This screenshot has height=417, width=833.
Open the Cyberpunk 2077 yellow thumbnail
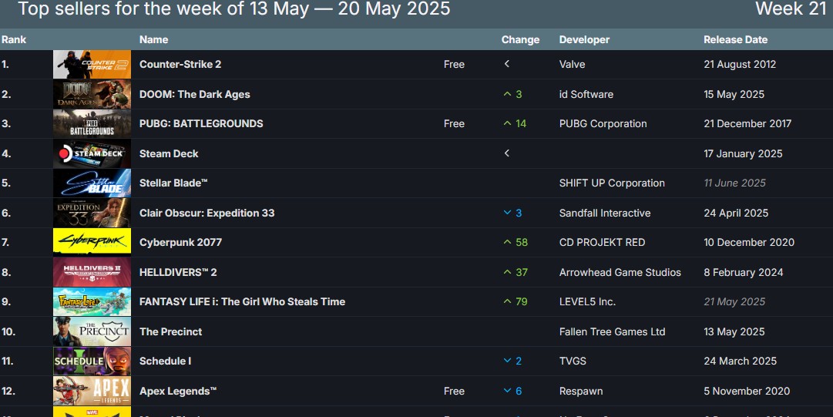click(92, 243)
